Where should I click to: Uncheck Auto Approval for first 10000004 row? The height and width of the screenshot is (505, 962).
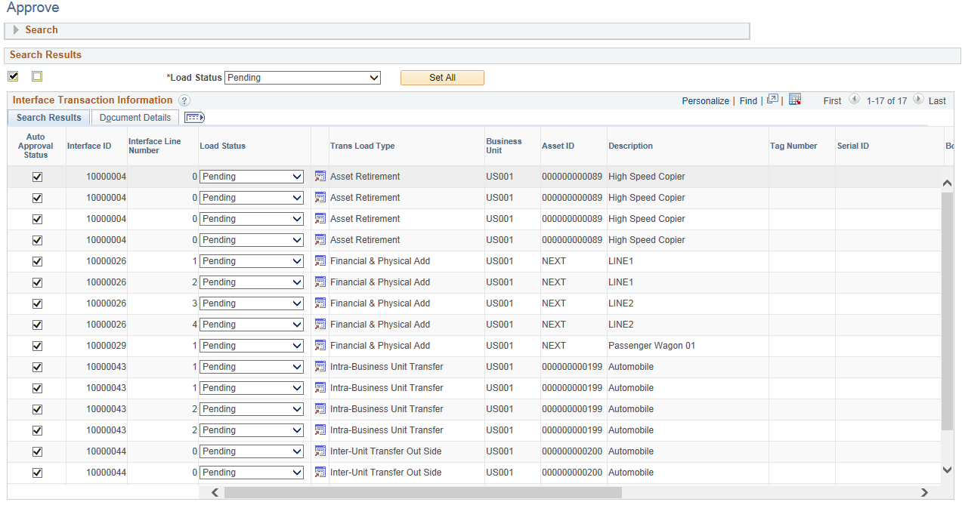click(37, 177)
